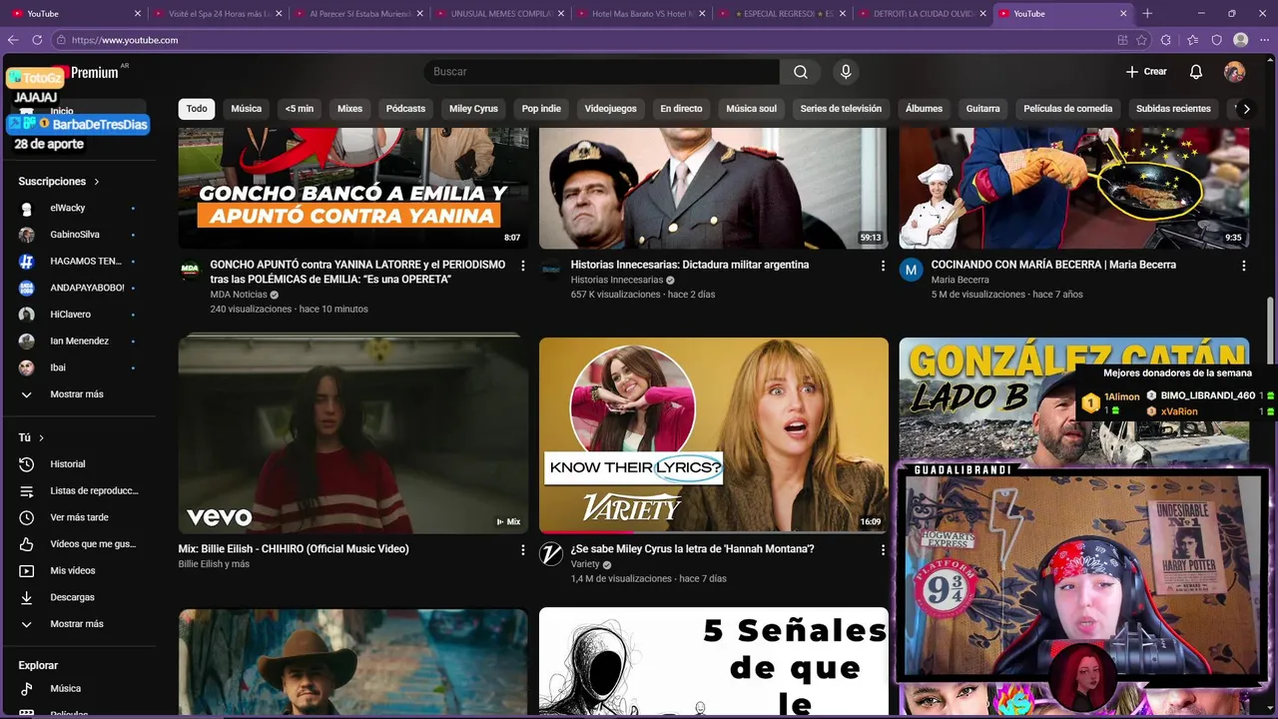Viewport: 1278px width, 719px height.
Task: Select the En directo filter chip
Action: pos(681,109)
